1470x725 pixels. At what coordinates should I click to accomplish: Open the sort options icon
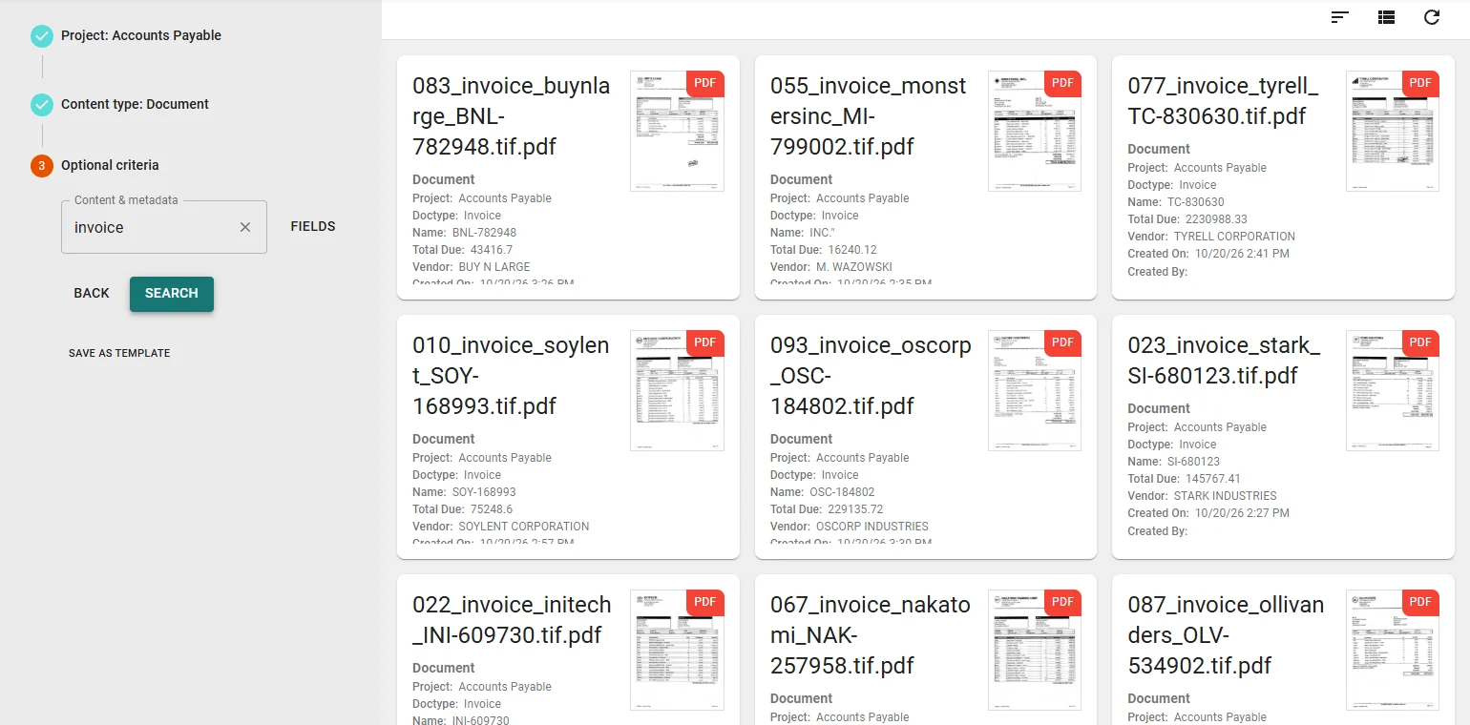pyautogui.click(x=1340, y=17)
